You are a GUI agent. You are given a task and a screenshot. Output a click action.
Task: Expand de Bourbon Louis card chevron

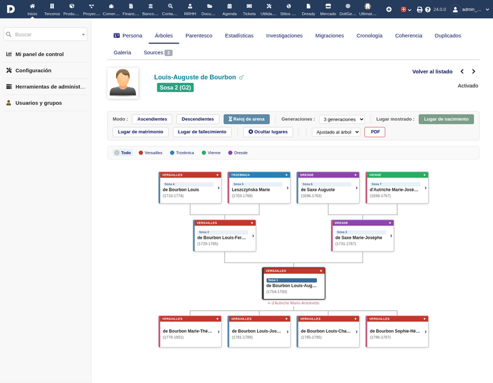coord(219,188)
